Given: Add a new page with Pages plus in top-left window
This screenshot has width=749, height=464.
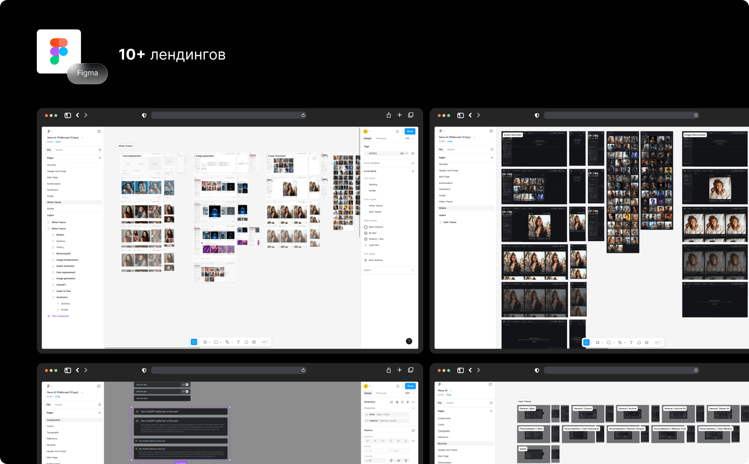Looking at the screenshot, I should click(x=100, y=158).
